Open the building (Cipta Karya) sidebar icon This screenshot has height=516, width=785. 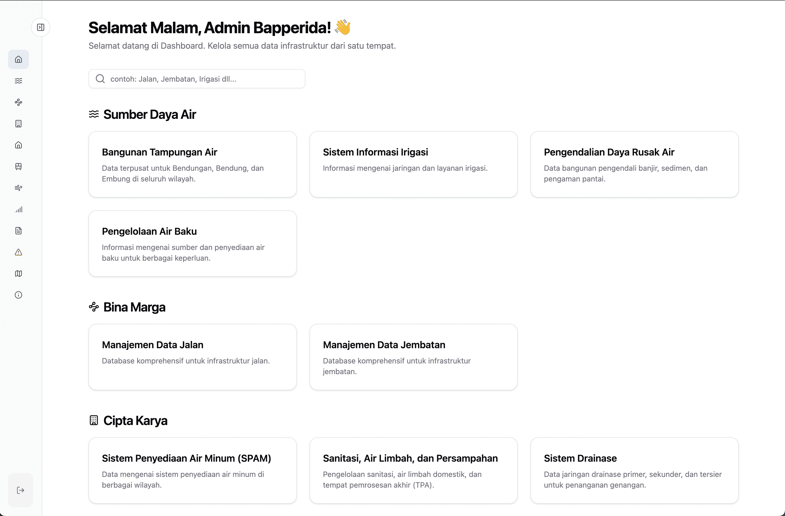[18, 124]
